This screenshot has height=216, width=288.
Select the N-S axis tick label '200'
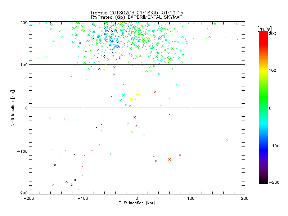click(x=24, y=23)
